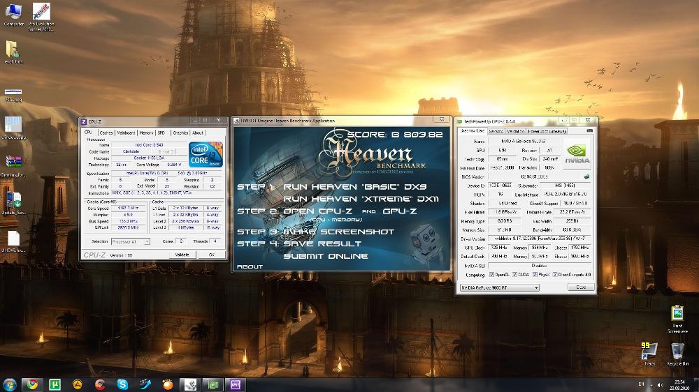
Task: Switch to the Graphics tab in CPU-Z
Action: pyautogui.click(x=180, y=133)
